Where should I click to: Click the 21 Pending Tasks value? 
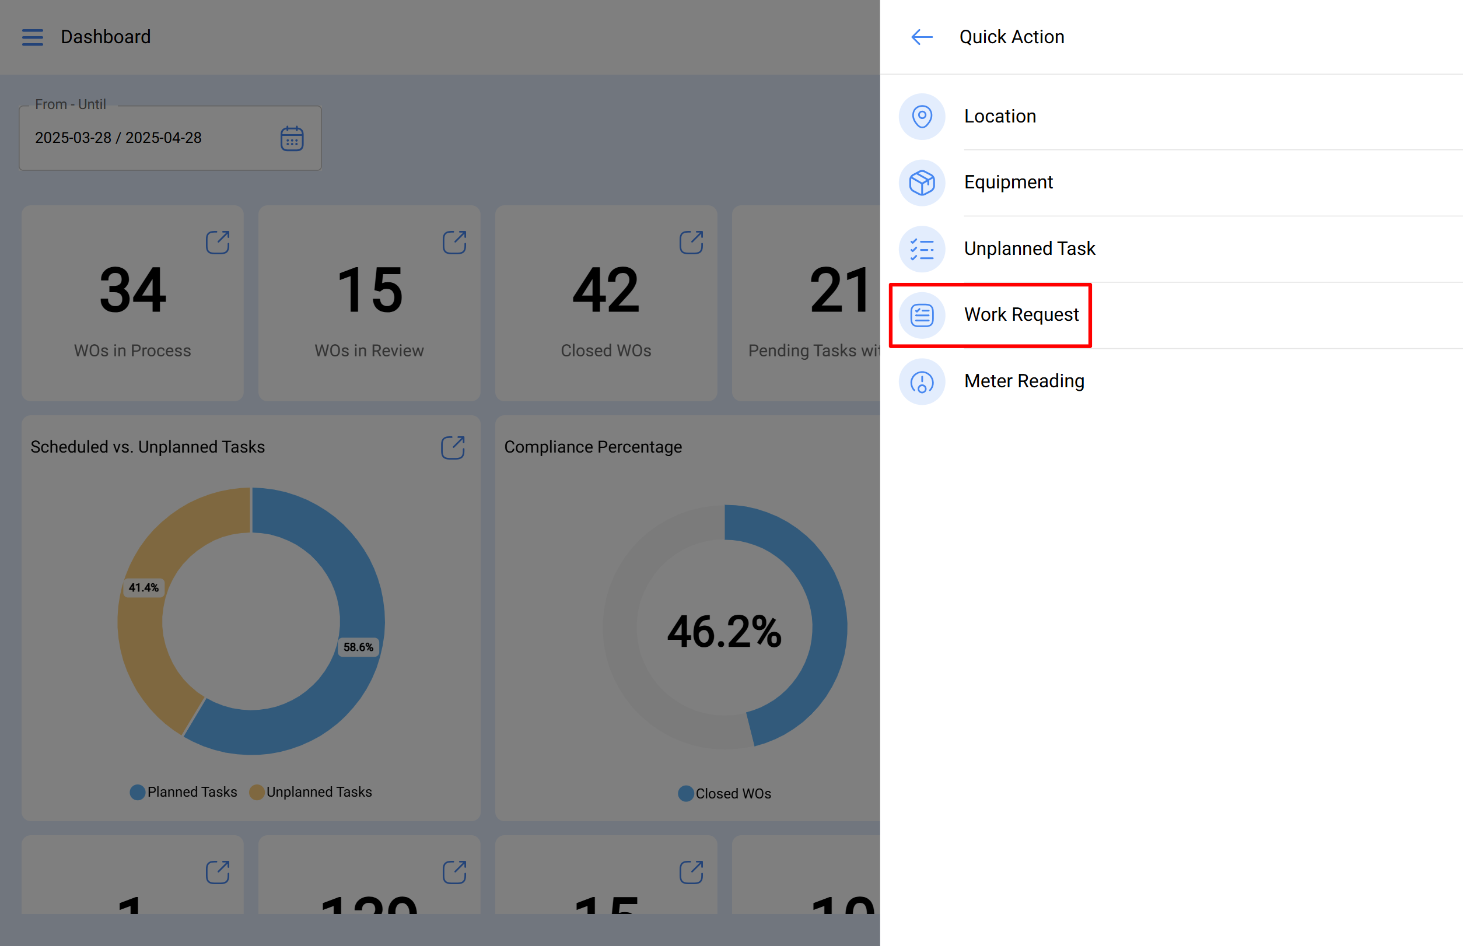840,290
